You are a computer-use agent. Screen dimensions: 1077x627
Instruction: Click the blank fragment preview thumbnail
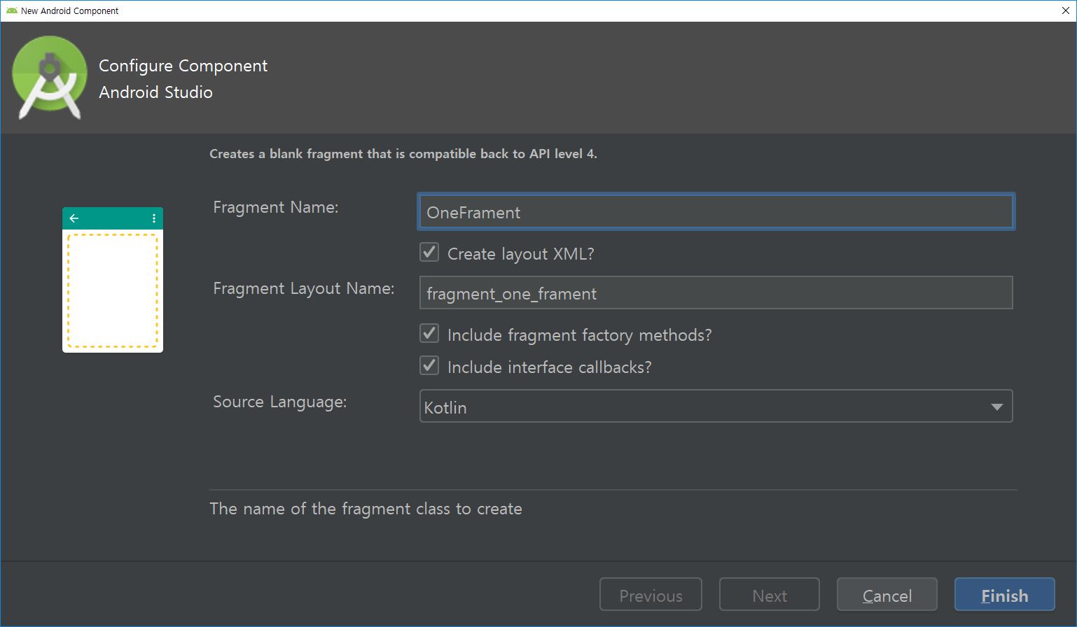point(113,280)
